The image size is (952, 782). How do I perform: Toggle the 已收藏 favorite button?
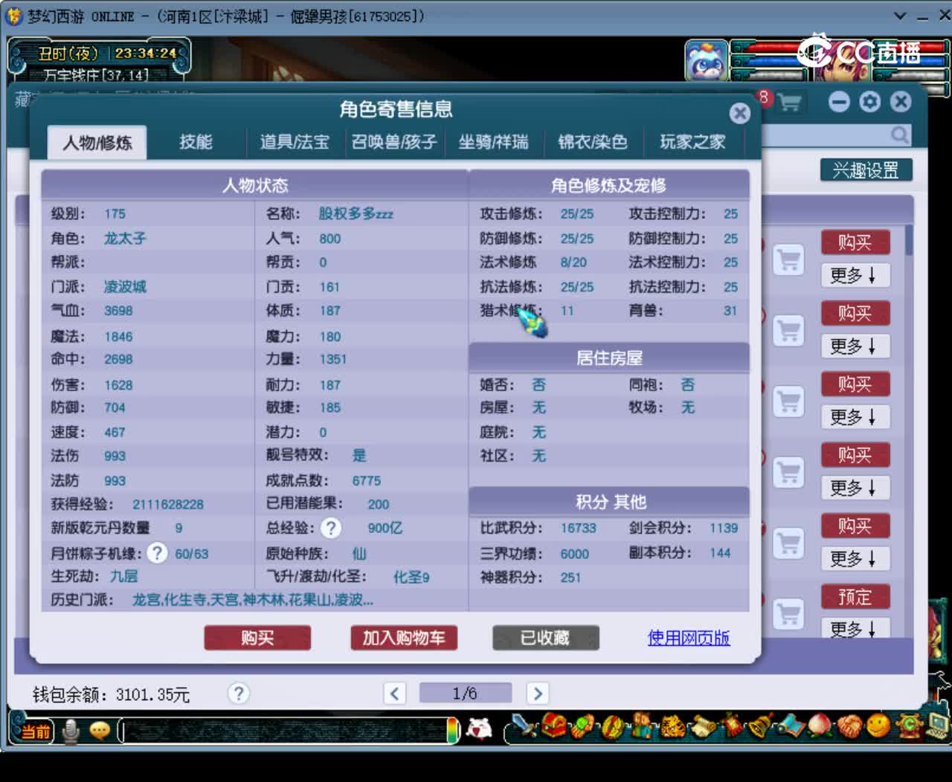coord(545,638)
